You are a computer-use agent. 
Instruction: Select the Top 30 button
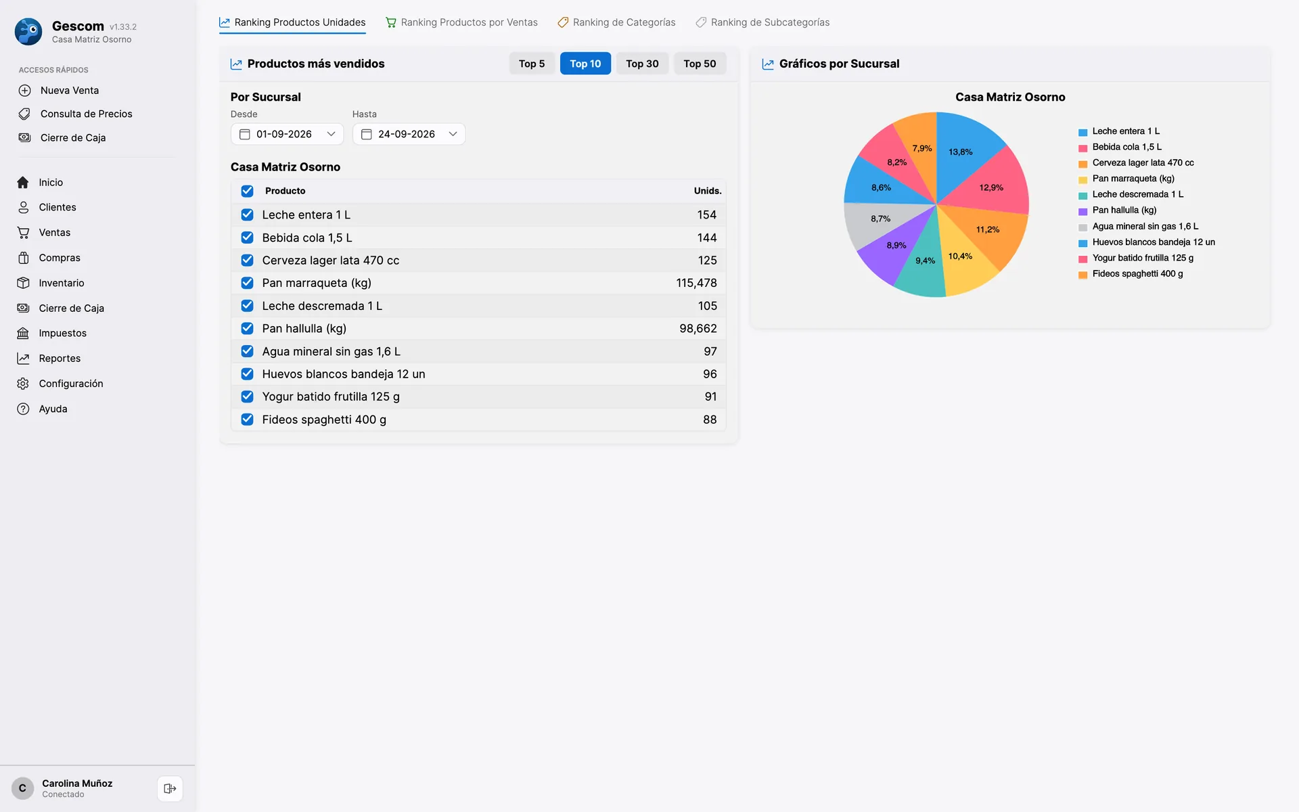pos(642,64)
